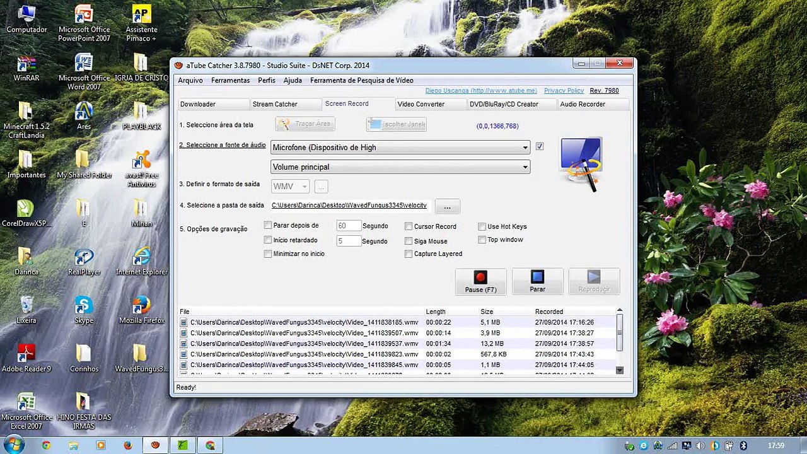Open the Windows Start menu orb
This screenshot has width=807, height=454.
point(14,445)
